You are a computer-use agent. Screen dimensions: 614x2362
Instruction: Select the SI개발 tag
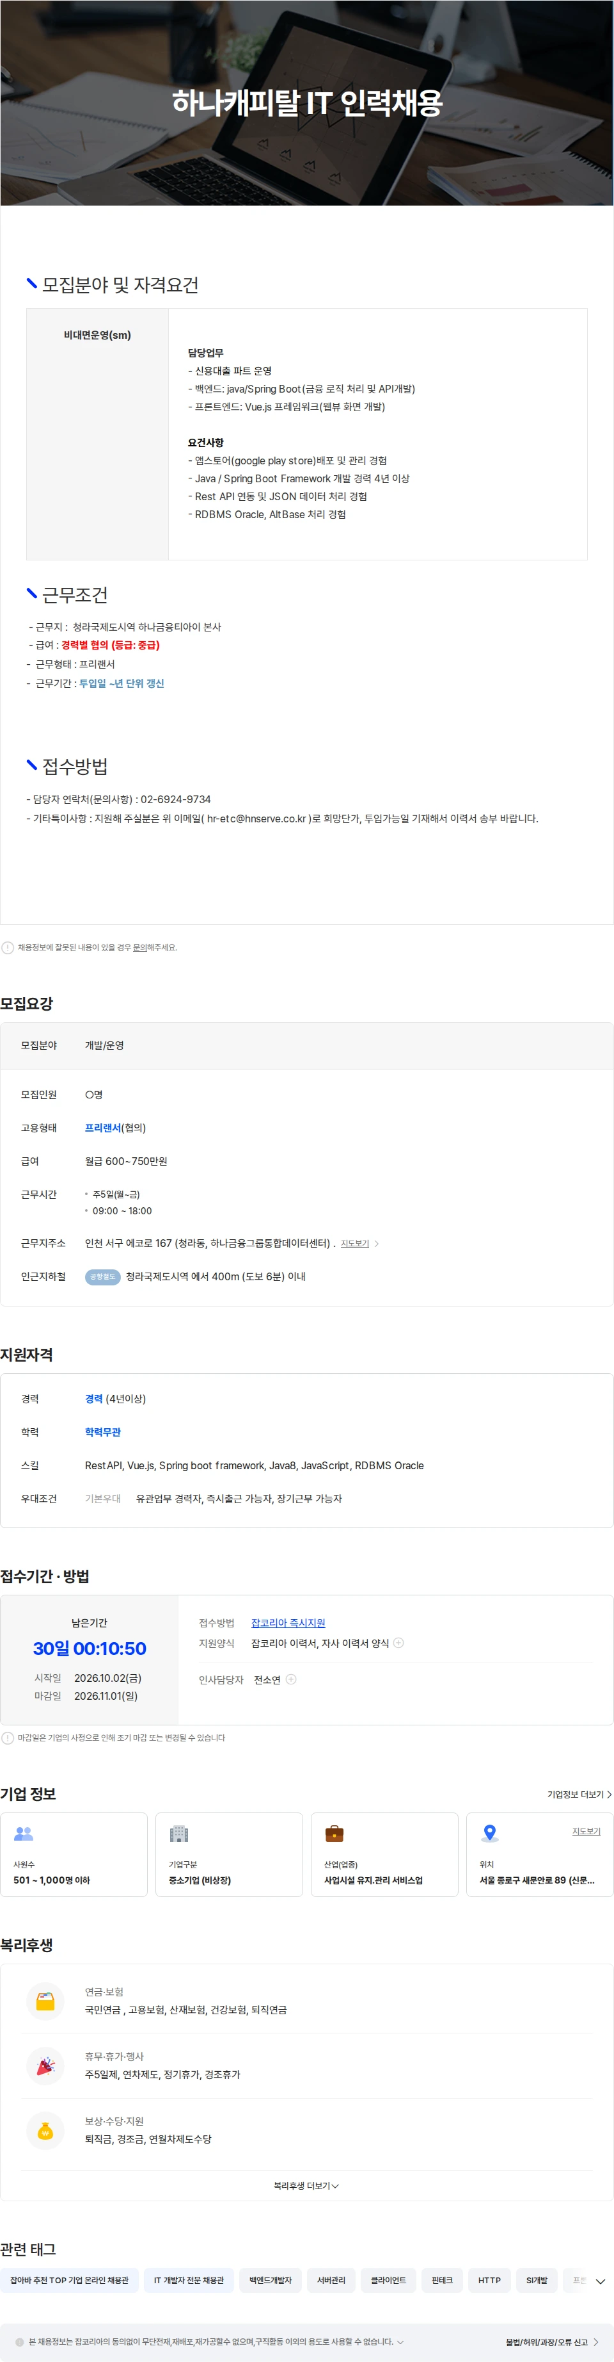[537, 2281]
